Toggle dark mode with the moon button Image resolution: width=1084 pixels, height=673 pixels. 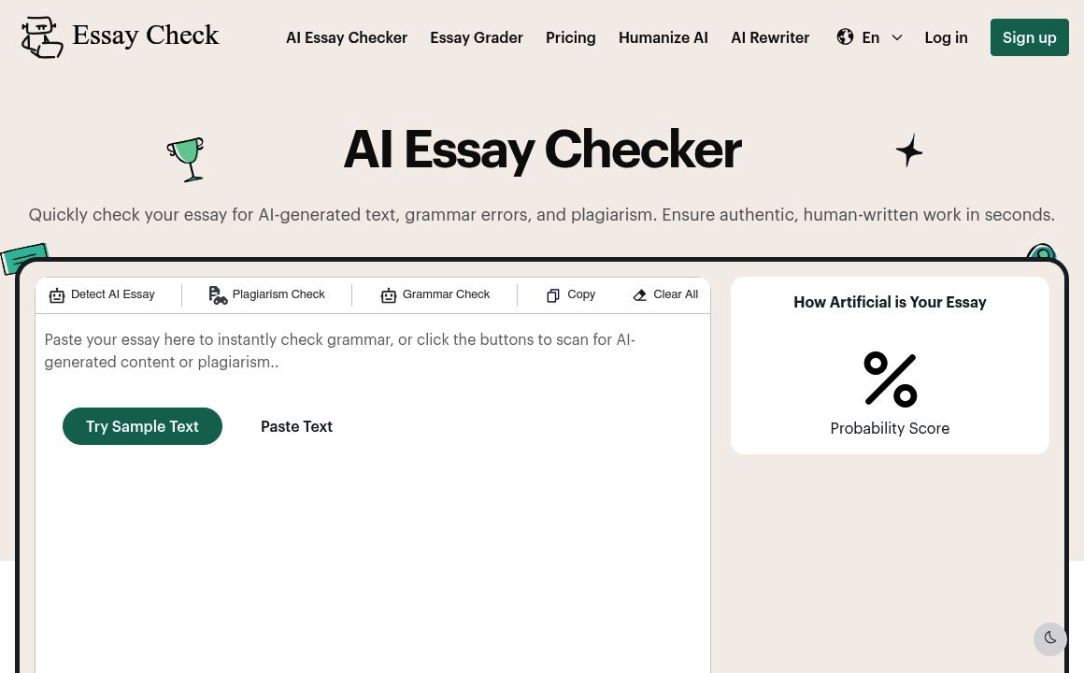point(1050,638)
